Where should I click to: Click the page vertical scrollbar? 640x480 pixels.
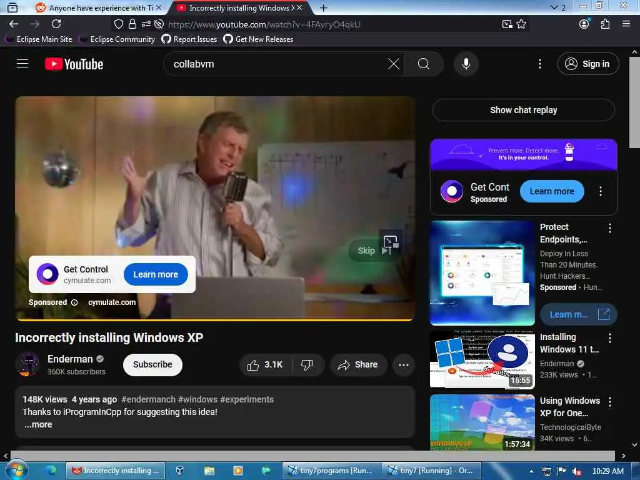[634, 102]
